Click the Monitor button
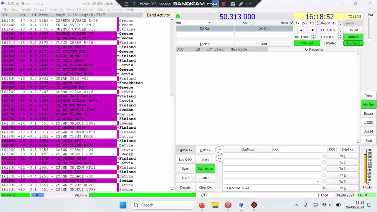 click(x=368, y=105)
